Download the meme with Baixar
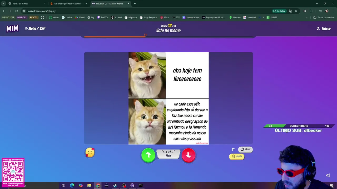This screenshot has width=337, height=189. pyautogui.click(x=245, y=149)
